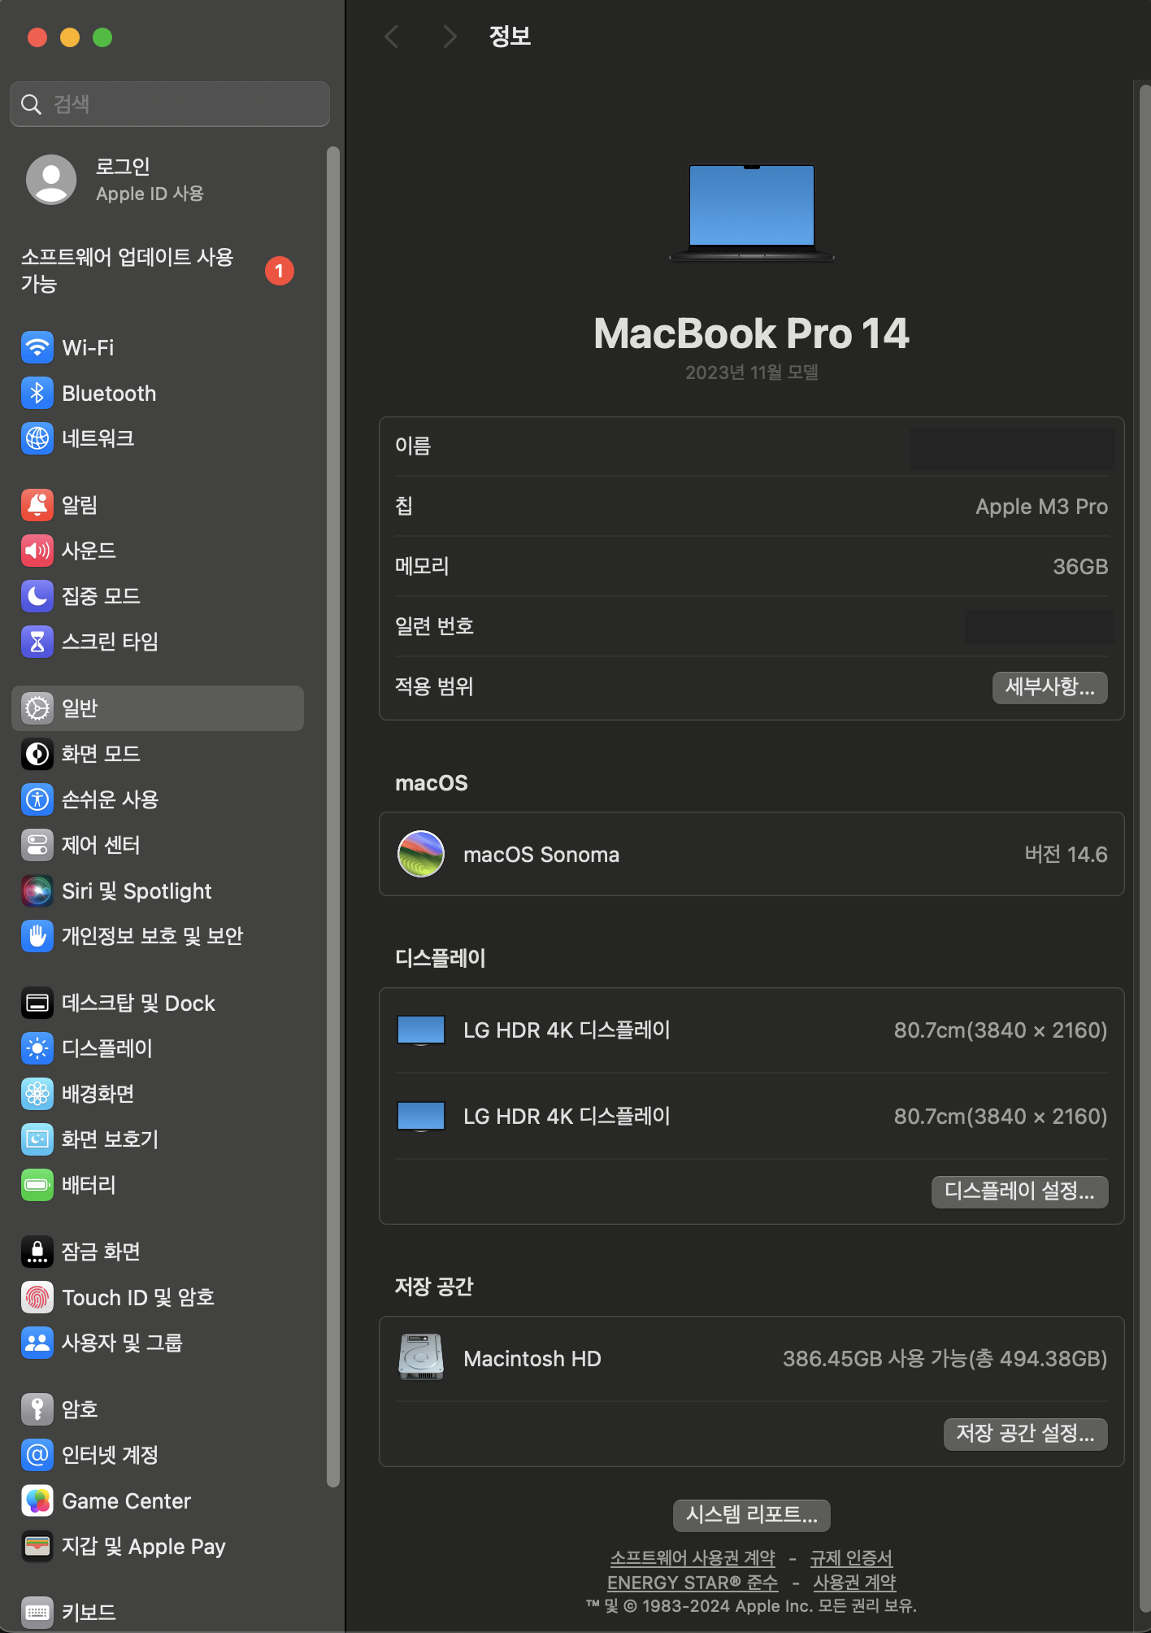Click the main pane scrollbar
Image resolution: width=1151 pixels, height=1633 pixels.
click(x=1144, y=849)
